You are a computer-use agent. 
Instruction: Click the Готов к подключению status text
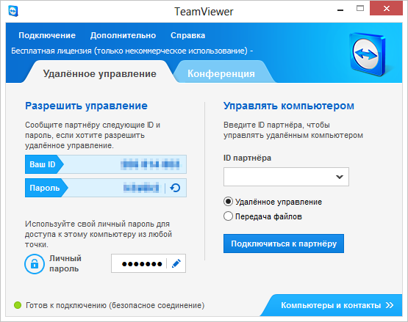click(x=115, y=305)
